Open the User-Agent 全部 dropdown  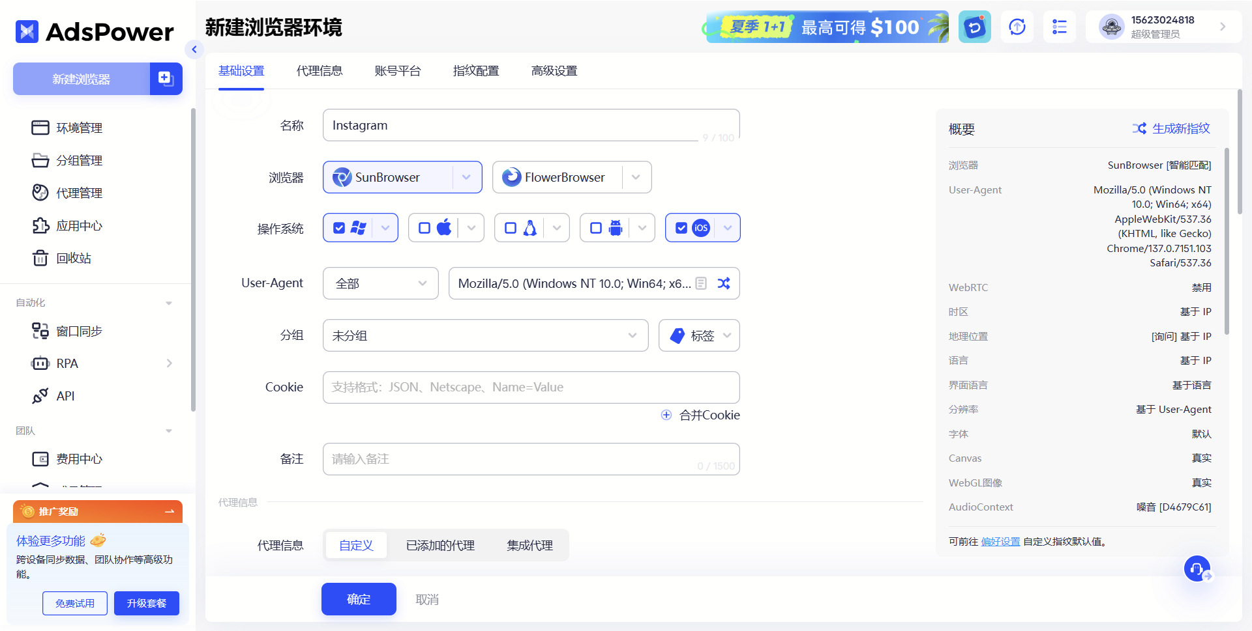click(x=381, y=283)
